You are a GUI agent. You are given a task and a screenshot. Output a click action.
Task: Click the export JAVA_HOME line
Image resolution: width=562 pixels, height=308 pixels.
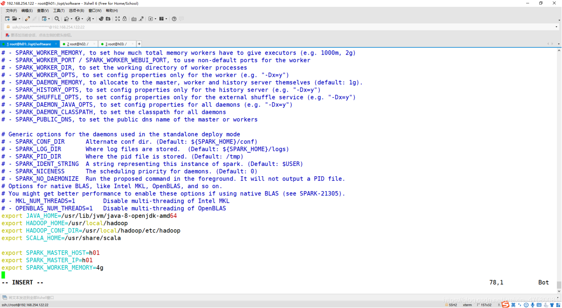[89, 216]
